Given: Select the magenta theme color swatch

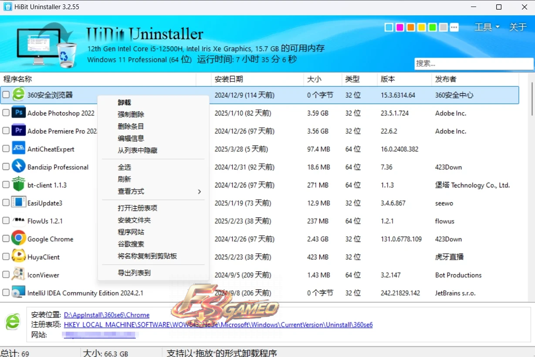Looking at the screenshot, I should pyautogui.click(x=400, y=27).
